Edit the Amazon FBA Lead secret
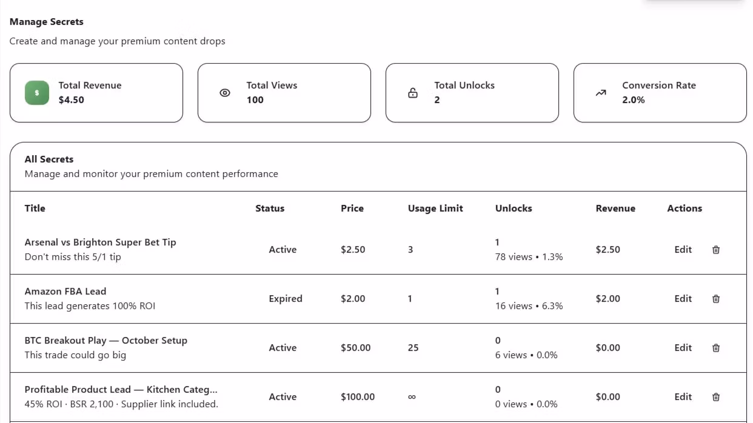The width and height of the screenshot is (753, 423). point(683,299)
